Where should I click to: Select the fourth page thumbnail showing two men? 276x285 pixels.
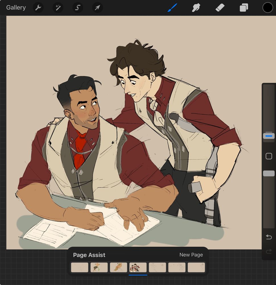coord(138,267)
